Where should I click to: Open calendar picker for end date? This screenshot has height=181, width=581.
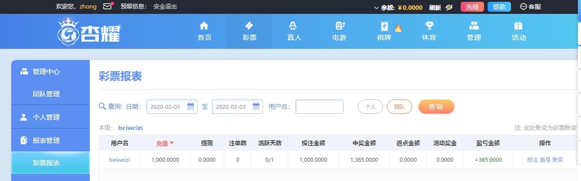tap(256, 107)
